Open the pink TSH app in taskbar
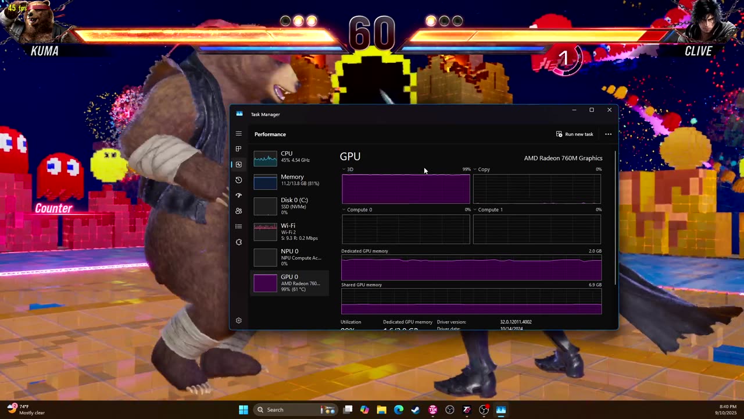 432,410
